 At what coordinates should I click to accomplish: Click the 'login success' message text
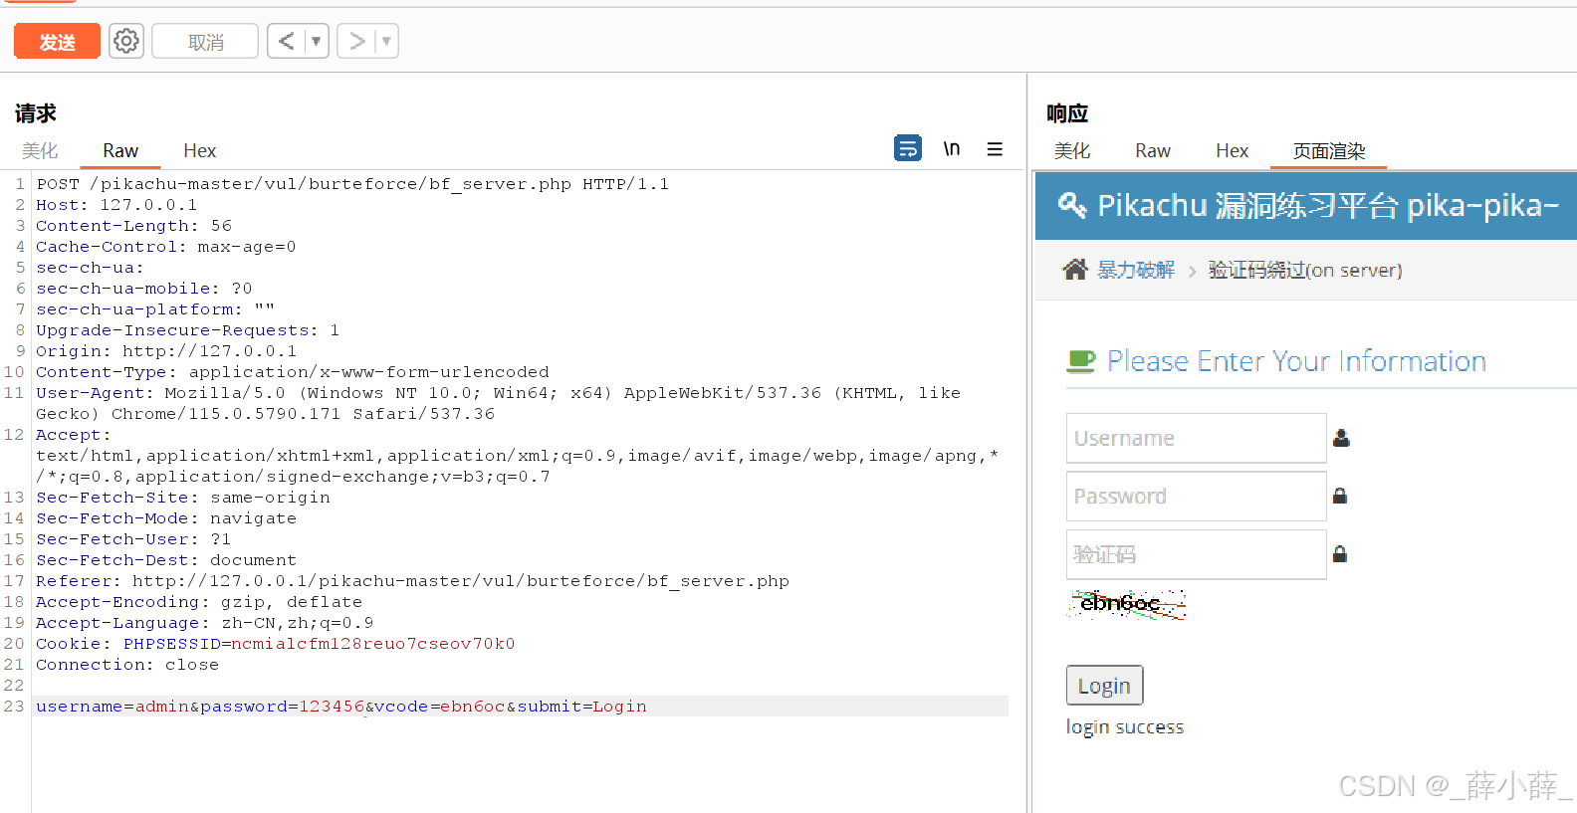click(x=1125, y=727)
